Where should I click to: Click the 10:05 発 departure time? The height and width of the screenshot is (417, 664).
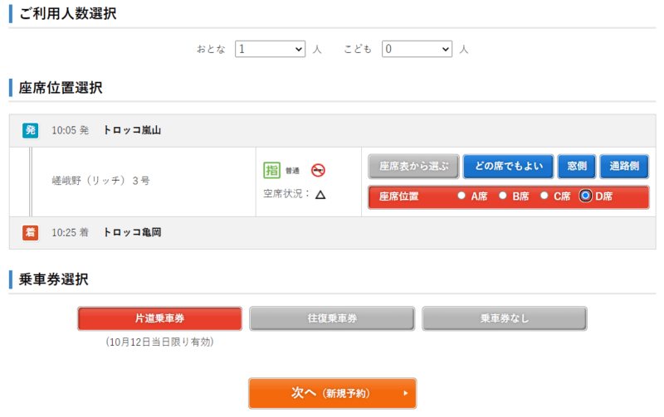tap(71, 130)
